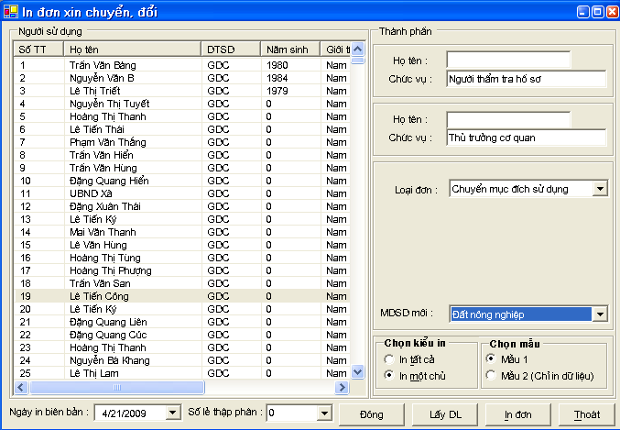Sort by the 'Họ tên' column header
This screenshot has width=620, height=430.
133,49
